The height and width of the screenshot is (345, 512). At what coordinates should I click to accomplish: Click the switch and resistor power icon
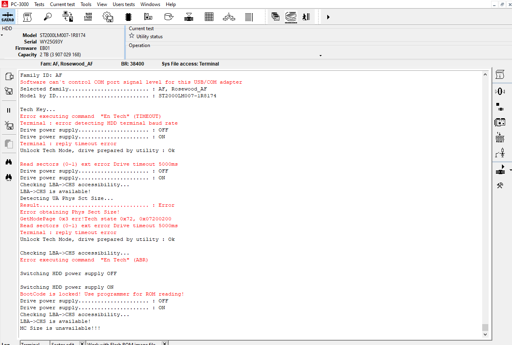(x=500, y=153)
